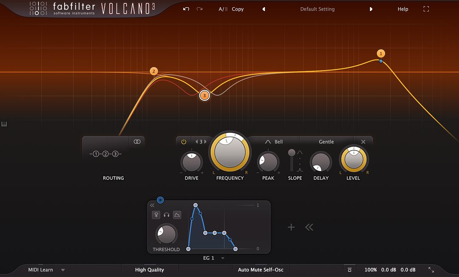Open the Default Setting preset menu

(317, 9)
